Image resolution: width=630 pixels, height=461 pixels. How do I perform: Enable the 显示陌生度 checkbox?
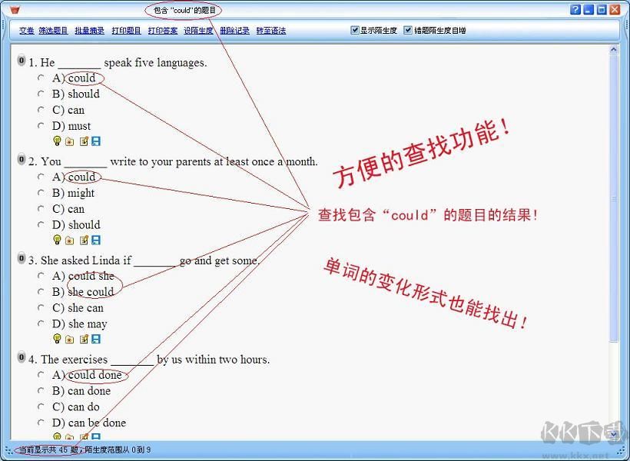tap(355, 30)
